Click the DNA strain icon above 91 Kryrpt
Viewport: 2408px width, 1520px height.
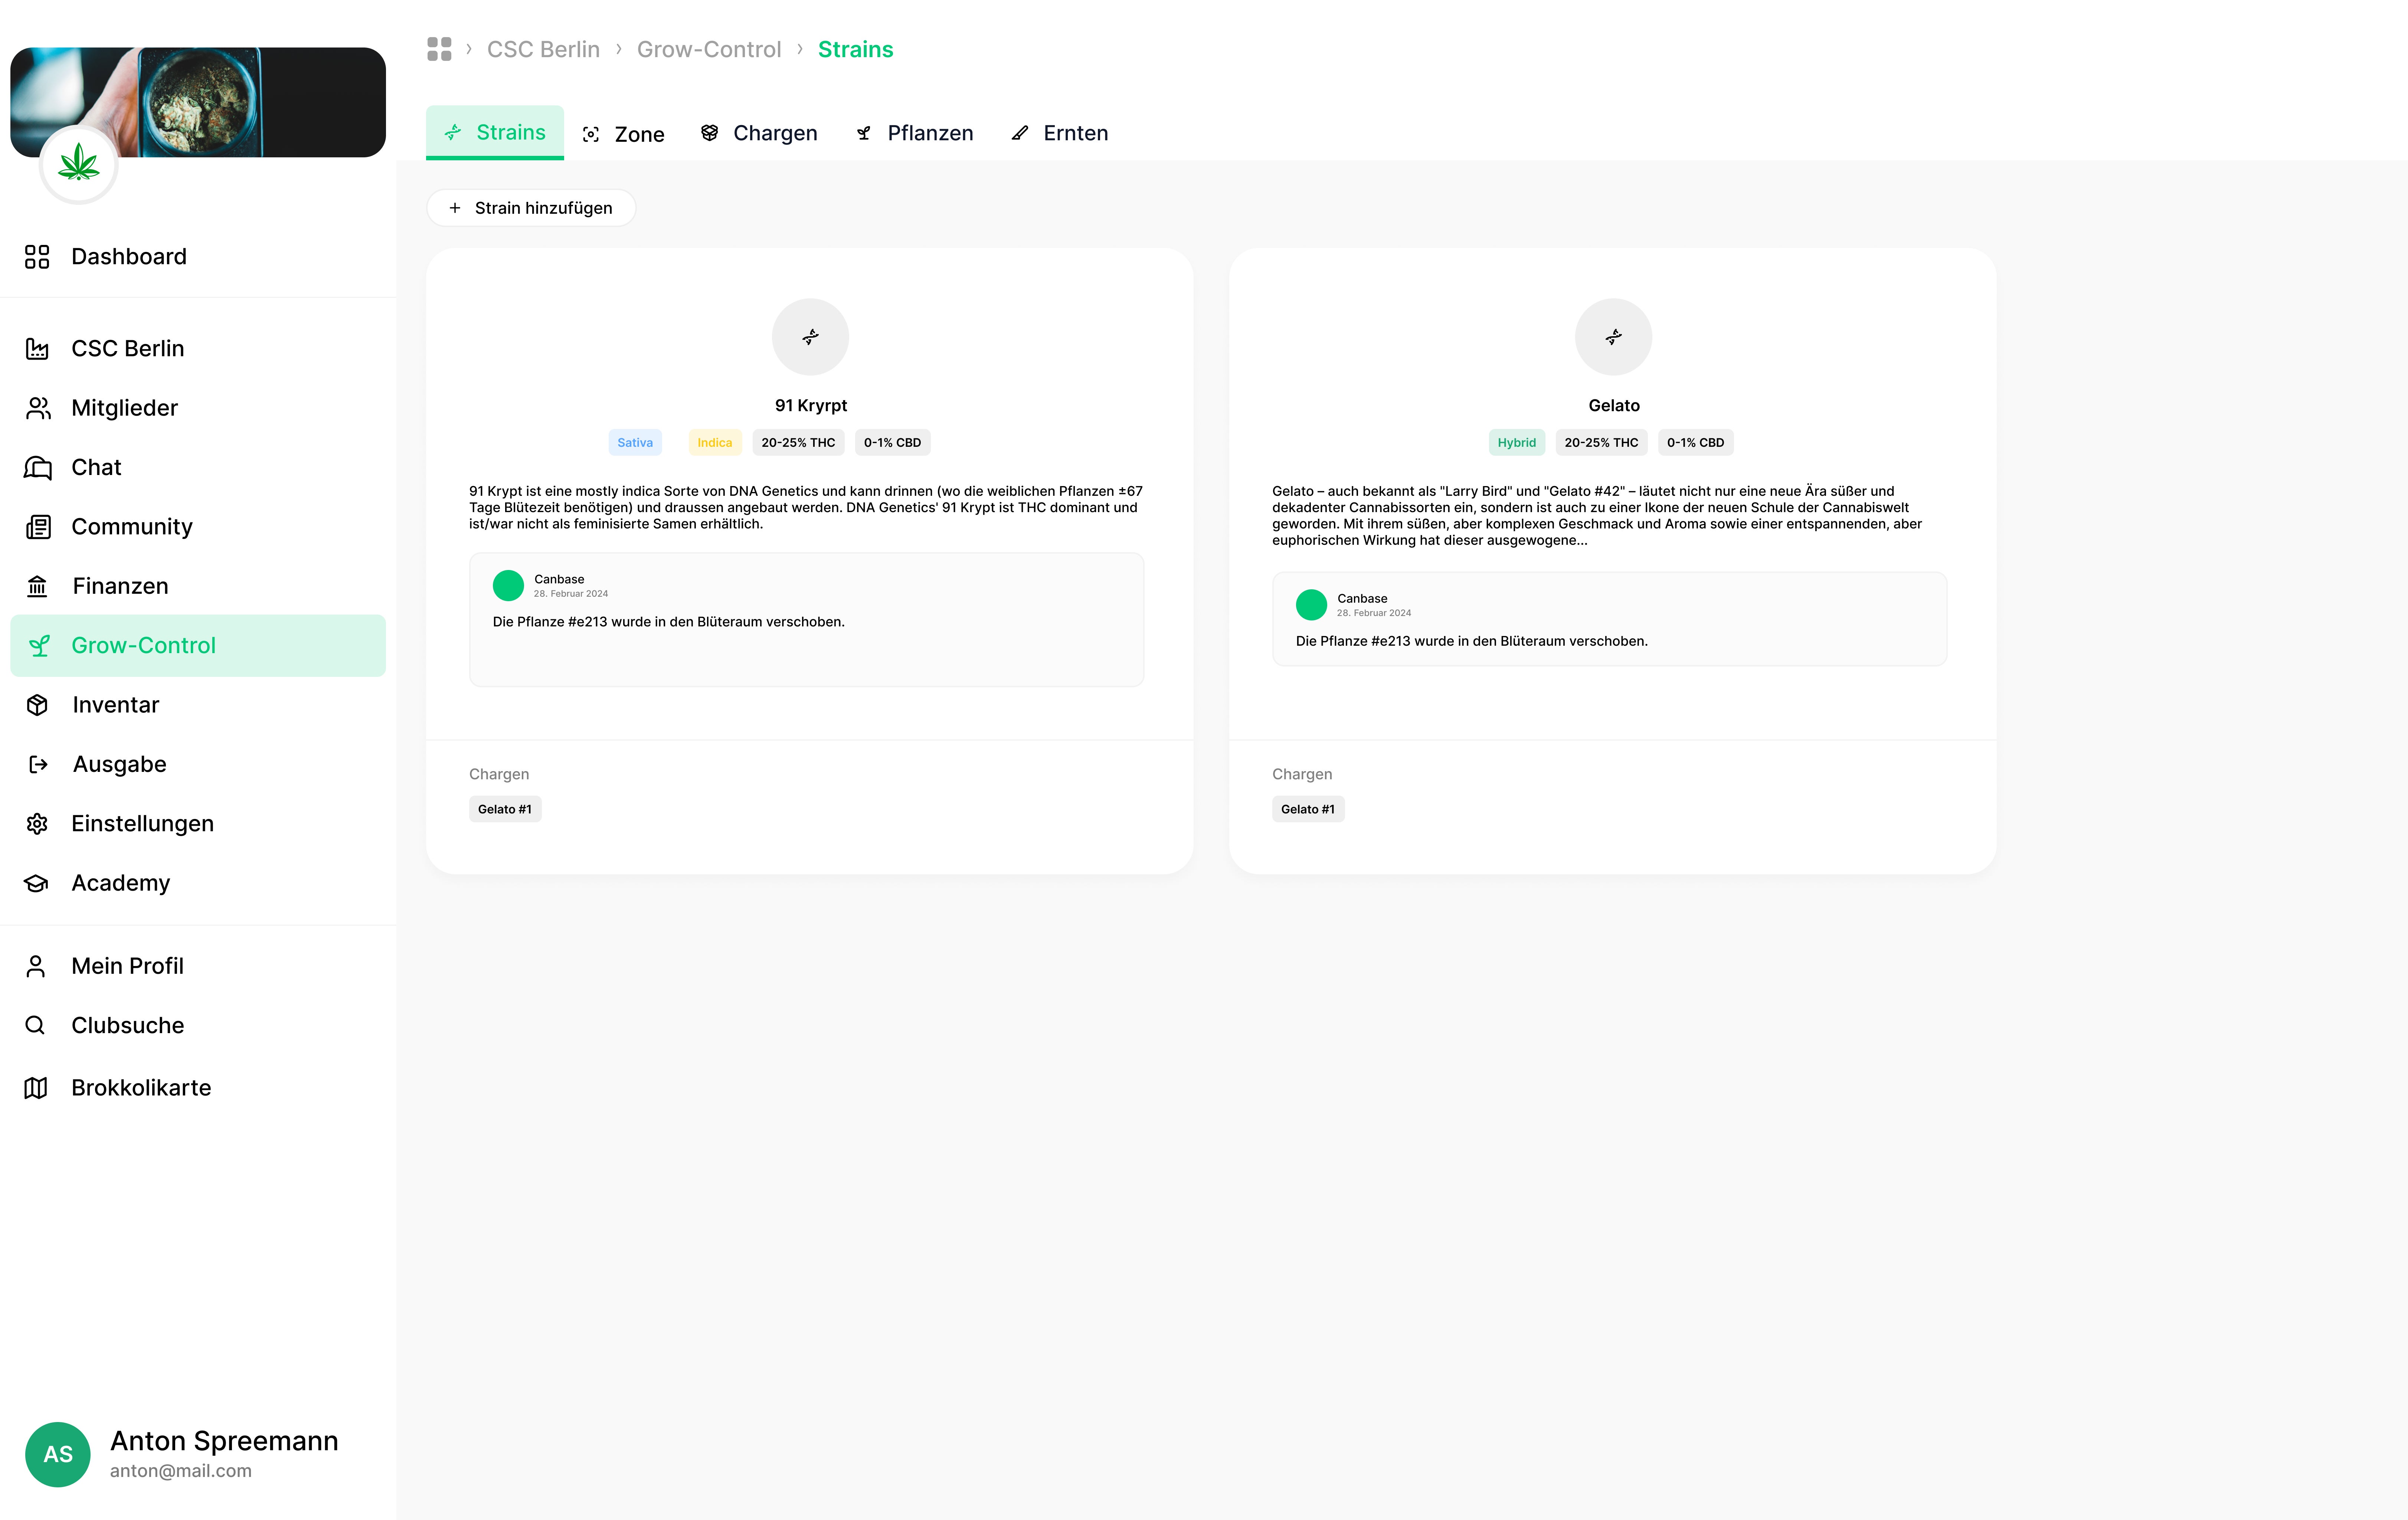click(x=810, y=337)
